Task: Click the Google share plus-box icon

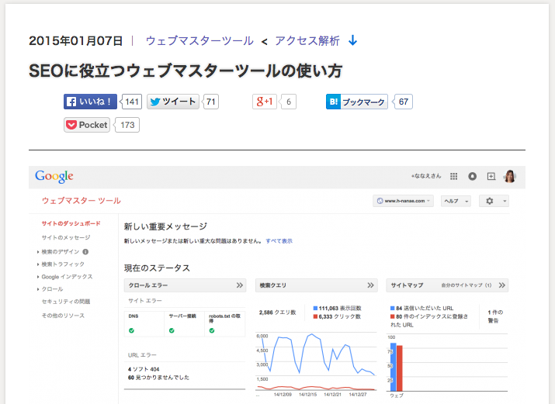Action: pos(491,176)
